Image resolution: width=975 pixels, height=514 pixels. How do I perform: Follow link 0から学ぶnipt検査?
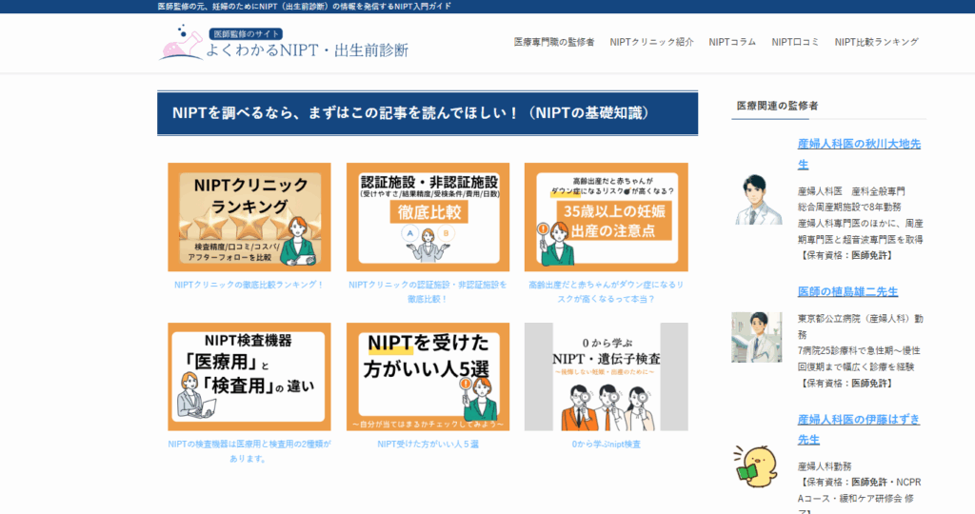tap(607, 445)
